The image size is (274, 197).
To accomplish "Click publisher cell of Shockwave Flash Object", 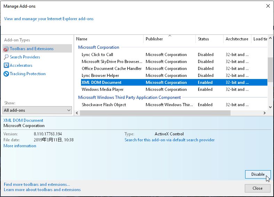I will click(x=169, y=105).
